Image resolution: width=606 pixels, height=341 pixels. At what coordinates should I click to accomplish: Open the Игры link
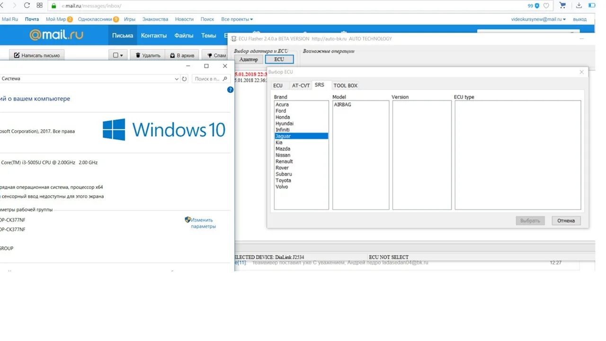click(x=130, y=19)
